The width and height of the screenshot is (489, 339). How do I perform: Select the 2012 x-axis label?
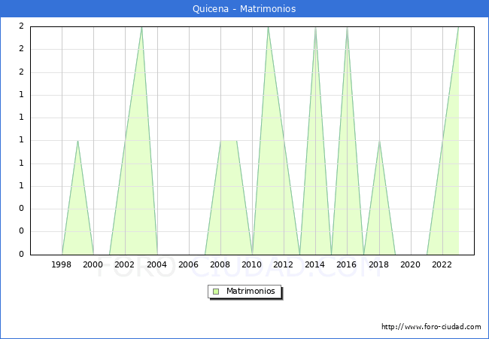click(x=283, y=264)
